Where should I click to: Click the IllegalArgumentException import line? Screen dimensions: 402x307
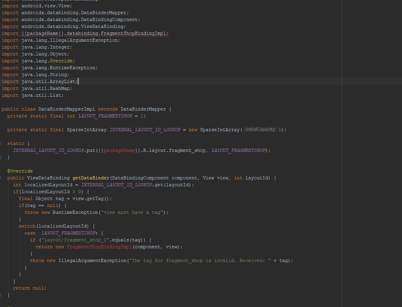click(61, 40)
